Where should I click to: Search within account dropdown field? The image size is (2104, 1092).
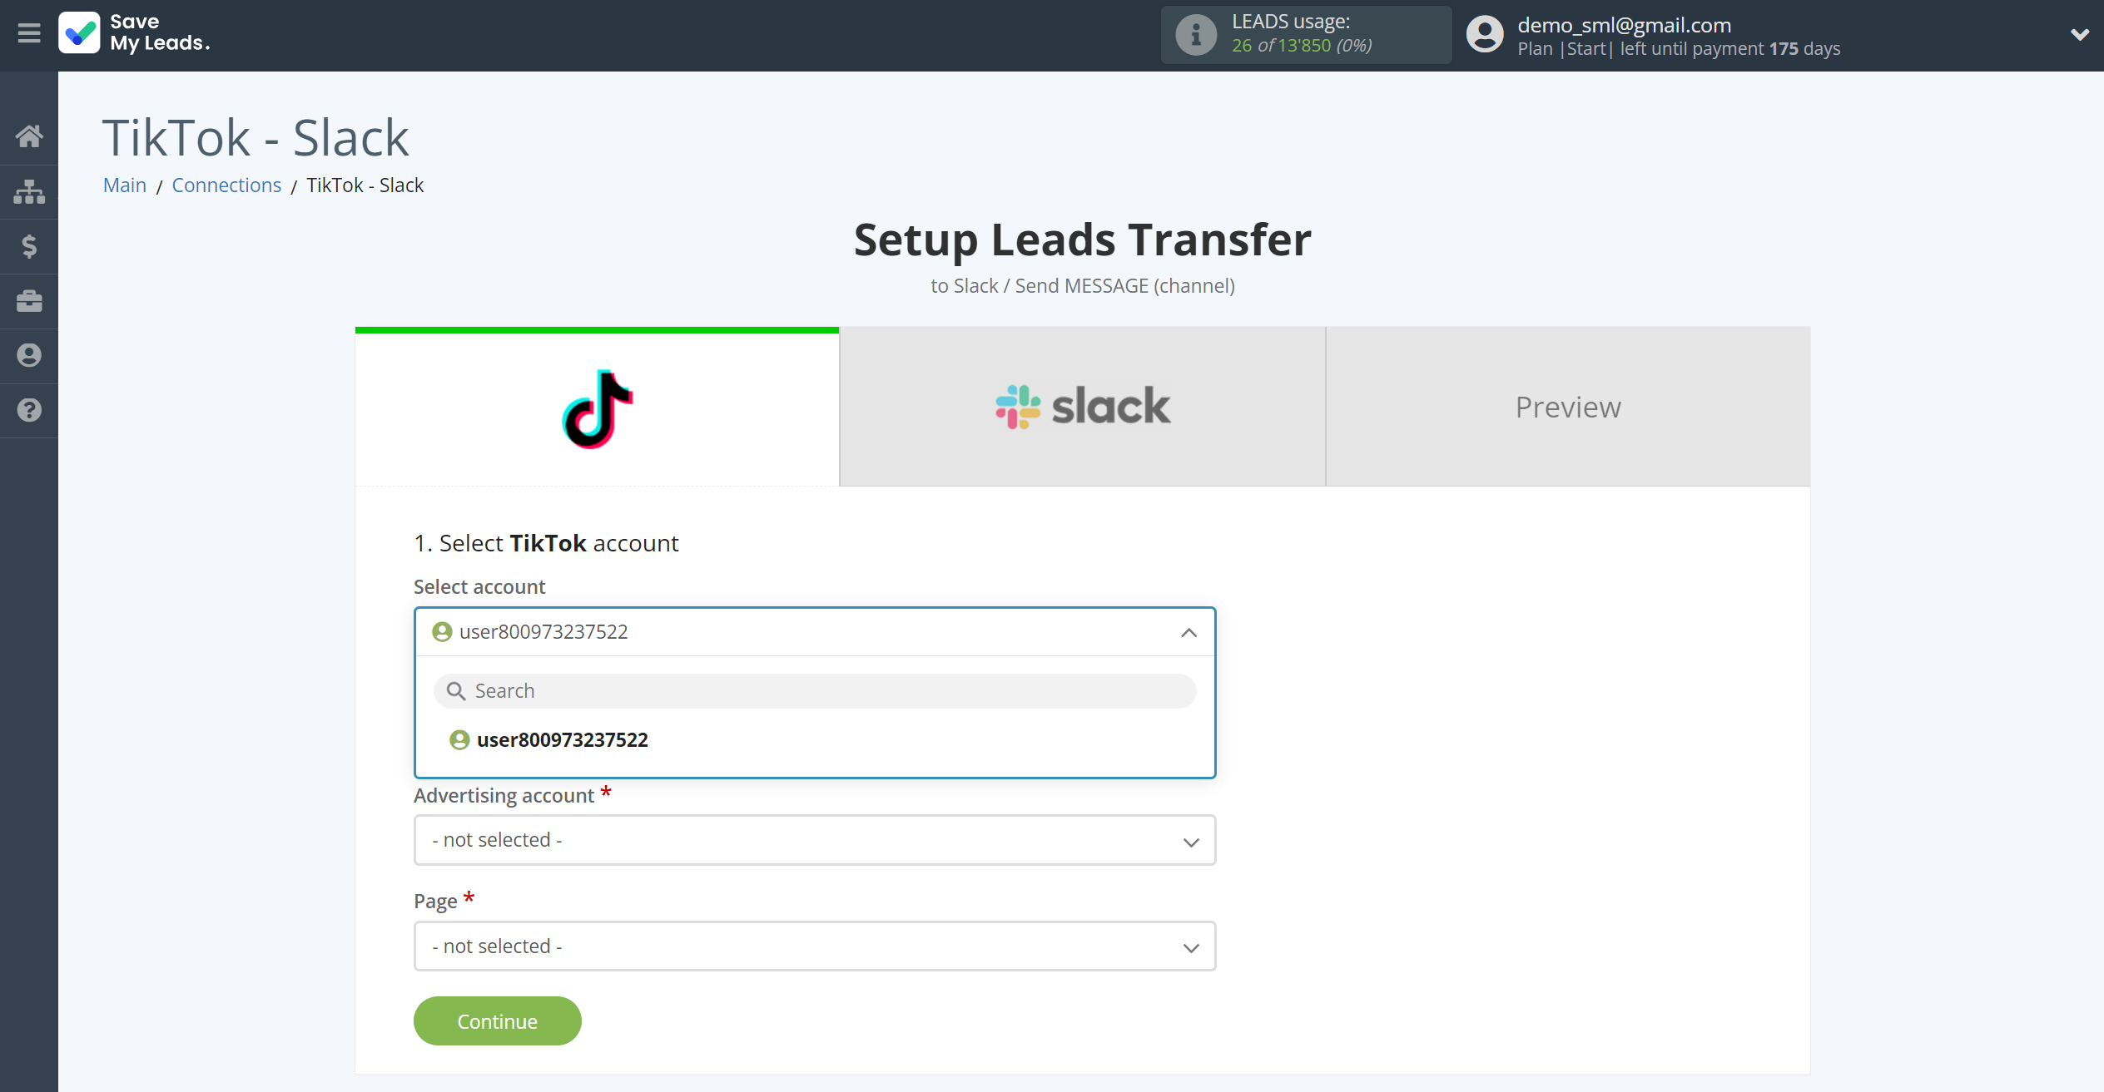pyautogui.click(x=816, y=690)
